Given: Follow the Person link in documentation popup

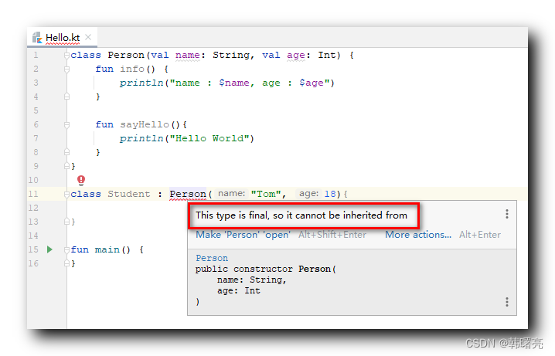Looking at the screenshot, I should click(212, 258).
